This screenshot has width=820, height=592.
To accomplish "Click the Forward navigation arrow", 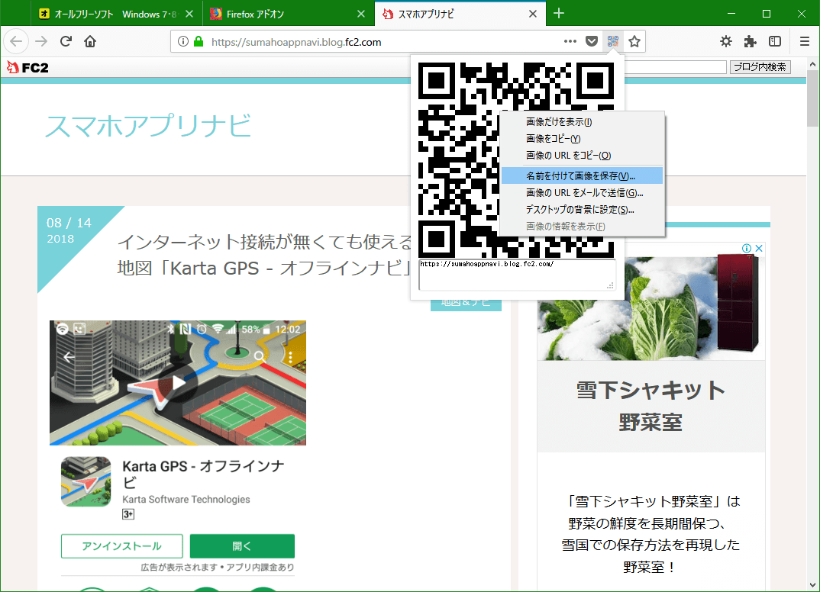I will point(41,41).
